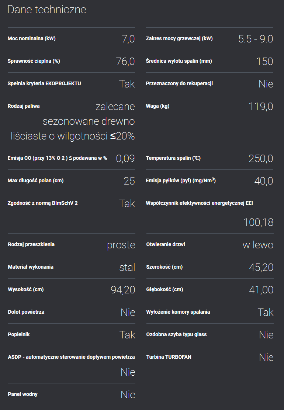284x410 pixels.
Task: Select the 'Otwieranie drzwi' label
Action: click(166, 244)
